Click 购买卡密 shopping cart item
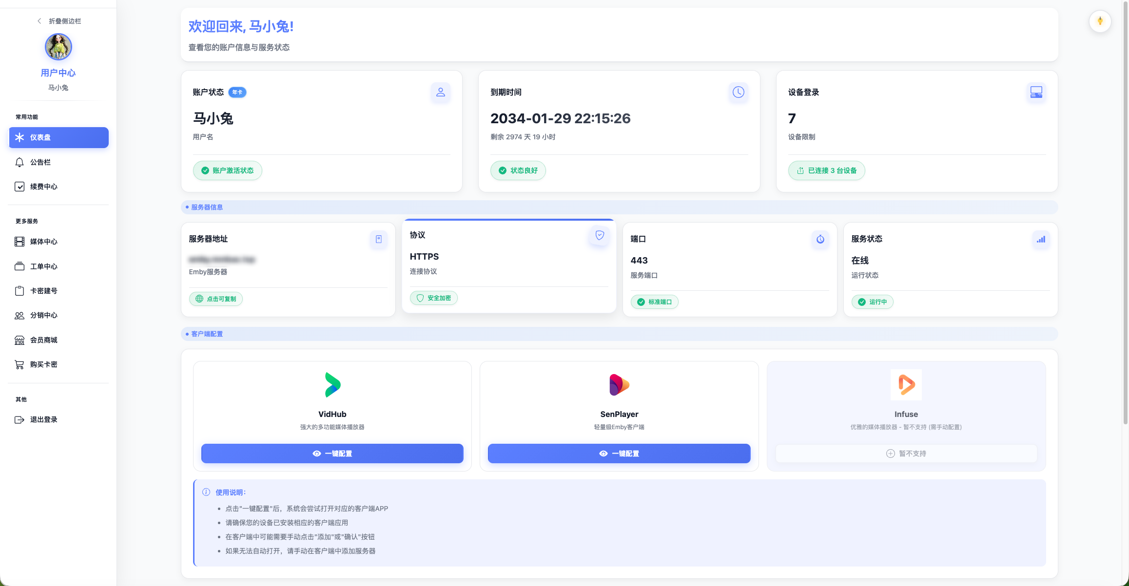 [x=43, y=364]
